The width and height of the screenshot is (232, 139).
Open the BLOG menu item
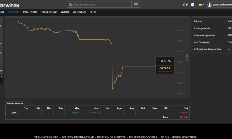click(x=93, y=12)
